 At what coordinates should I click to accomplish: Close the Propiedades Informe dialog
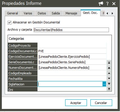click(x=114, y=4)
